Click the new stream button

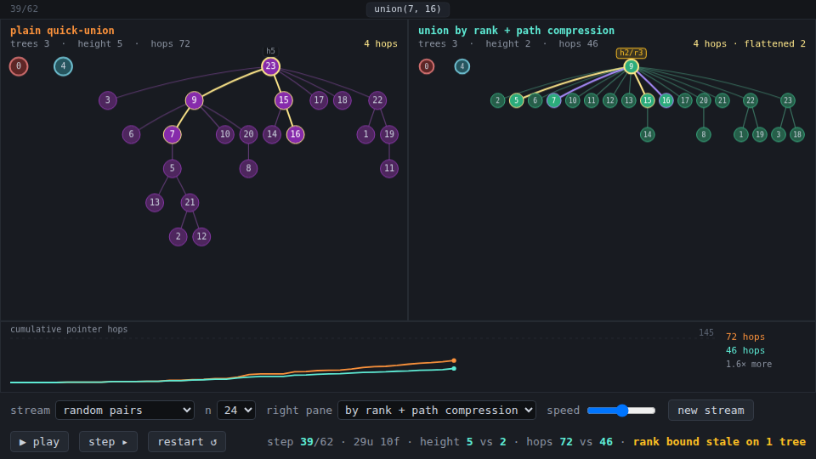711,410
